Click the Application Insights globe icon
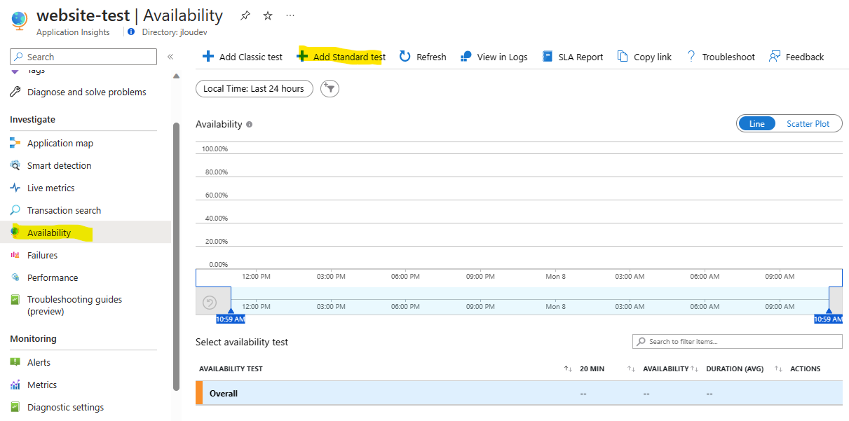The height and width of the screenshot is (421, 849). click(19, 21)
